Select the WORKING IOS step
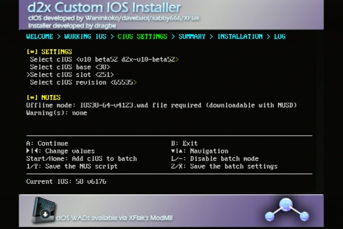The width and height of the screenshot is (343, 229). tap(85, 36)
